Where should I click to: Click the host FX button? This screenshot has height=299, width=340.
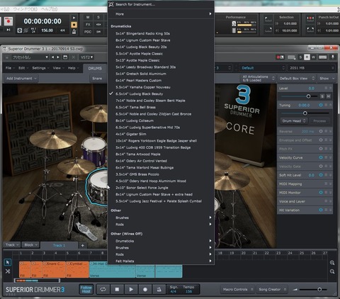(x=88, y=25)
